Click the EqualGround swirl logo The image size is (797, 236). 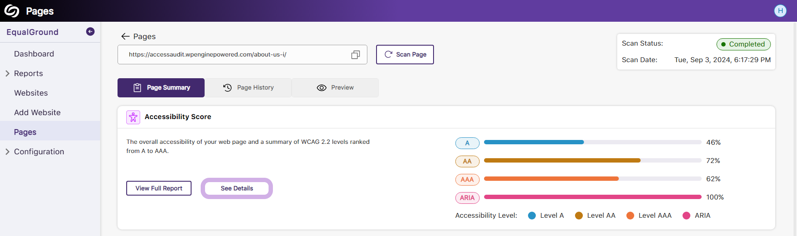pyautogui.click(x=12, y=11)
